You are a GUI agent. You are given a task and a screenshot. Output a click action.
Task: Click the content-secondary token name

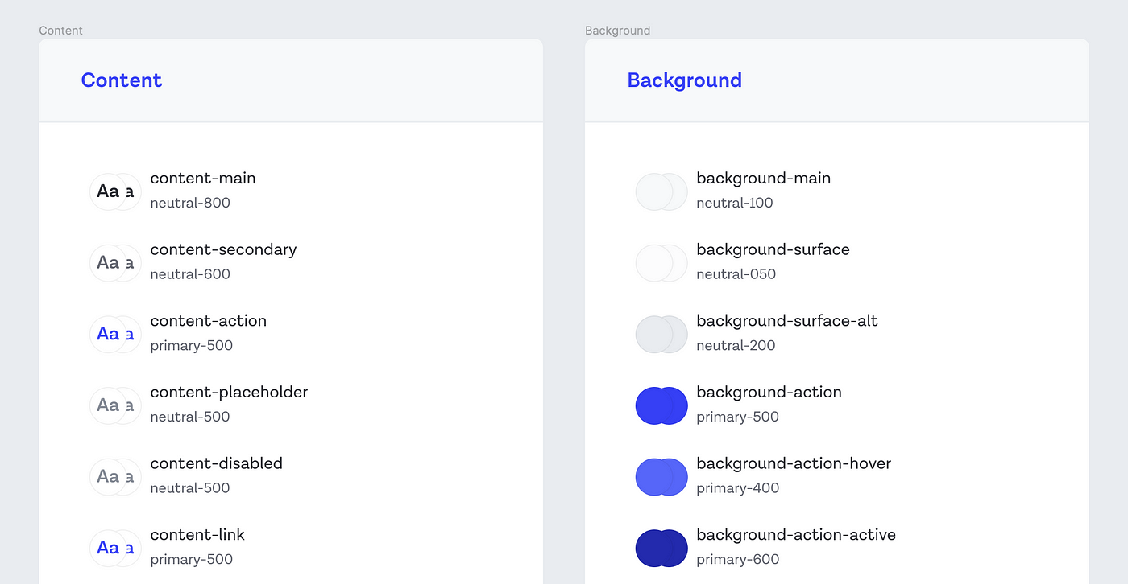pyautogui.click(x=223, y=250)
